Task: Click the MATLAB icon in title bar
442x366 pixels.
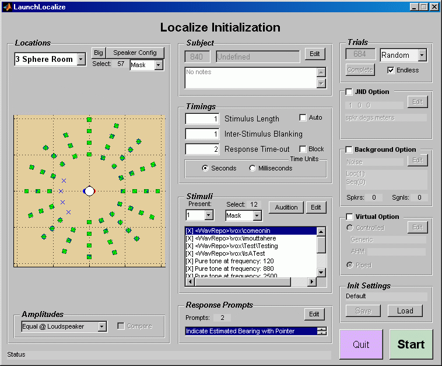Action: click(x=7, y=6)
